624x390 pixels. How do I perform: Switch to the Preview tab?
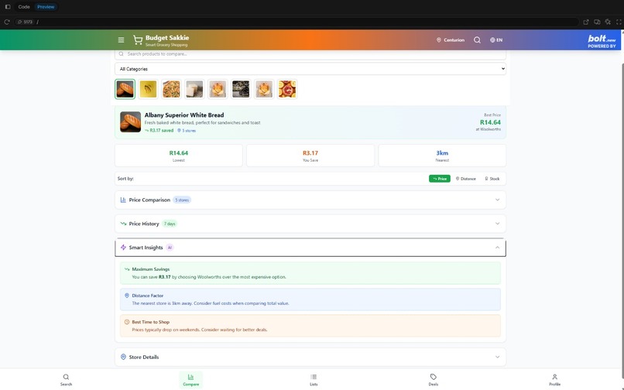coord(46,7)
